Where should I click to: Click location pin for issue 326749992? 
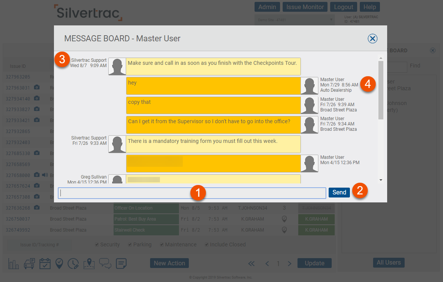[x=284, y=230]
